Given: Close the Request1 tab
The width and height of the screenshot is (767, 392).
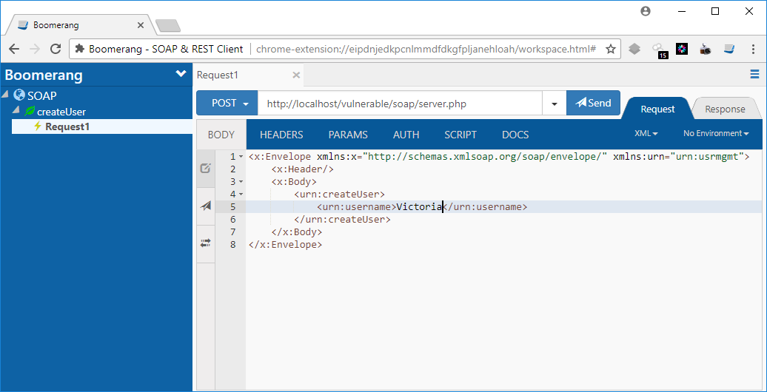Looking at the screenshot, I should click(x=295, y=75).
